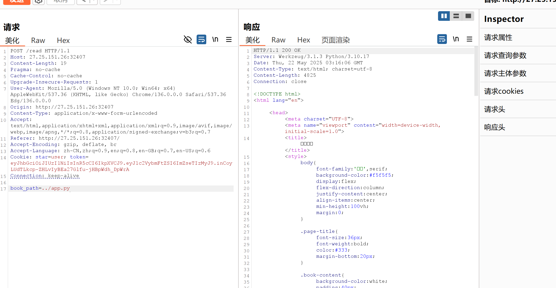Open the 页面渲染 response tab
The height and width of the screenshot is (288, 556).
[336, 40]
